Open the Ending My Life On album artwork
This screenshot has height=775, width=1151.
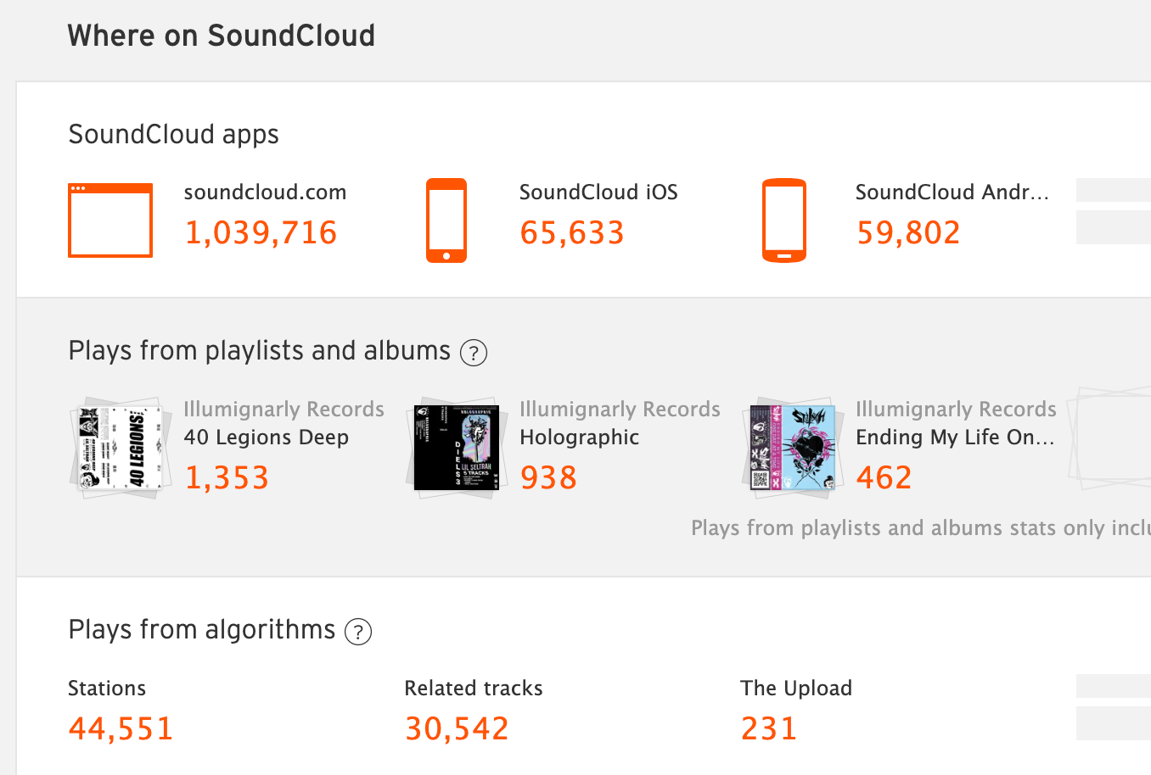pyautogui.click(x=792, y=448)
